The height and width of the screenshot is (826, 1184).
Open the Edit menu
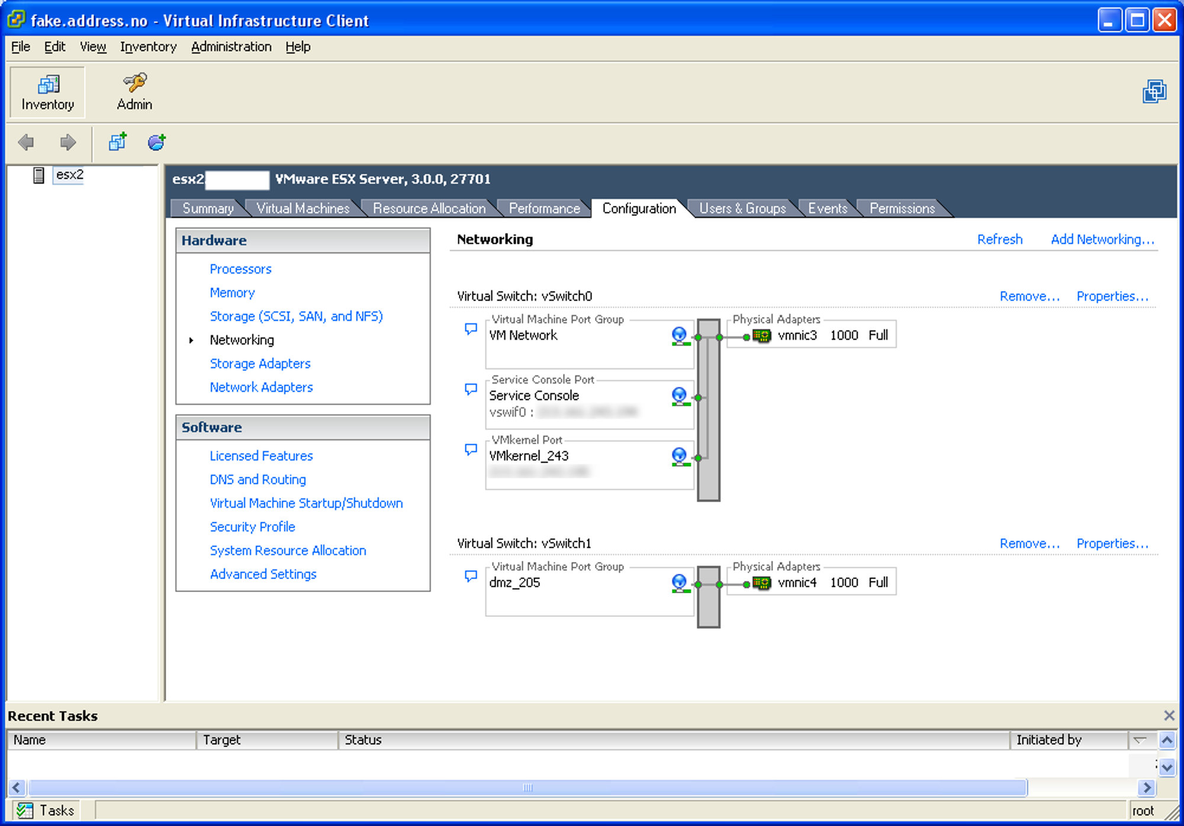click(x=54, y=47)
